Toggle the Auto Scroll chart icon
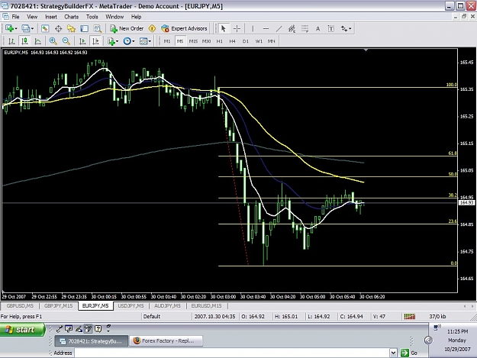Image resolution: width=477 pixels, height=358 pixels. pos(82,41)
